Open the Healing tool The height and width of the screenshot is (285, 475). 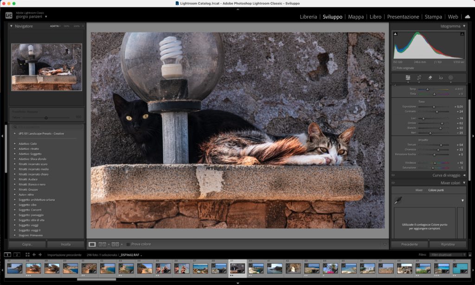tap(430, 78)
